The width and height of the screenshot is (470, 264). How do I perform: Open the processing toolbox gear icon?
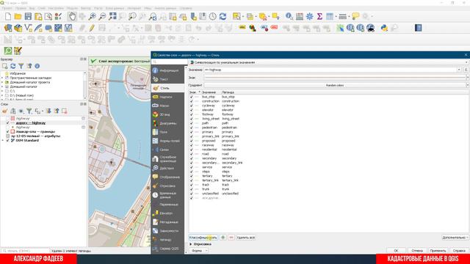pos(310,16)
